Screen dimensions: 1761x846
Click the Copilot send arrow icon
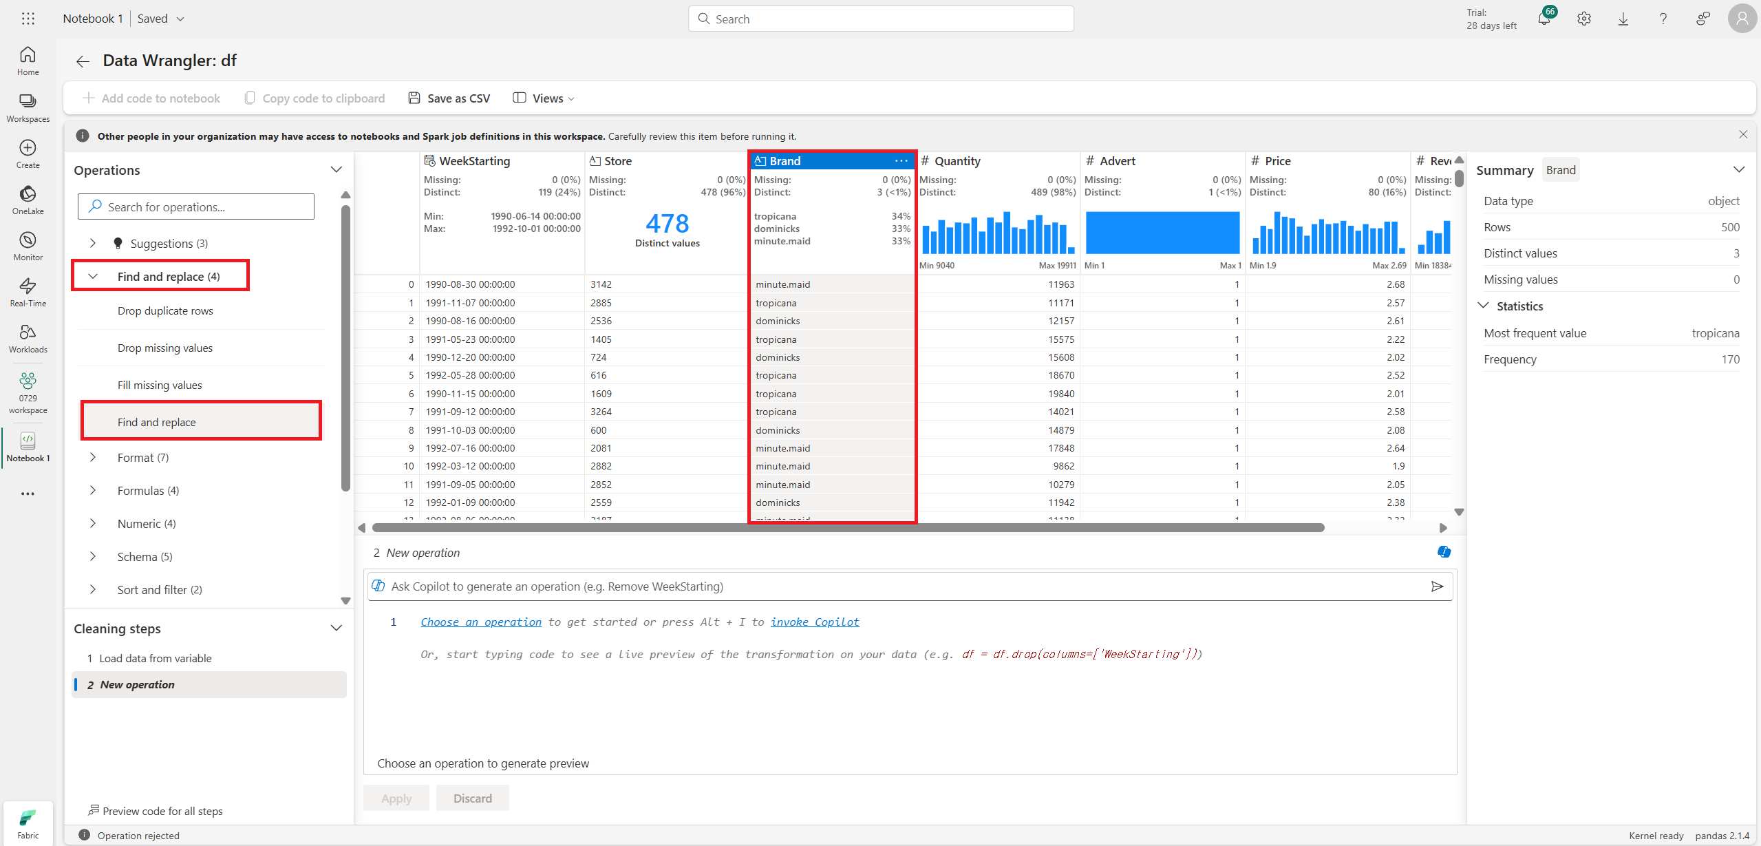pyautogui.click(x=1437, y=586)
